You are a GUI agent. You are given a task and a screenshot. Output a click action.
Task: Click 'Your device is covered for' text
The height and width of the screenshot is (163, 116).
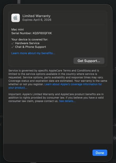[x=30, y=39]
